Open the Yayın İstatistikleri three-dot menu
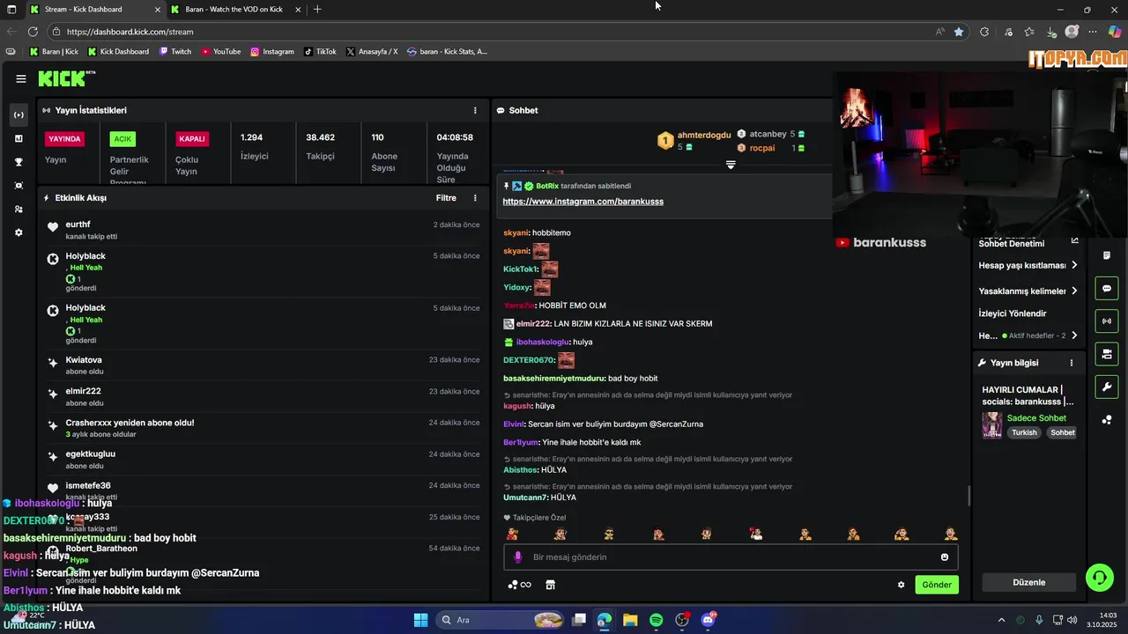 click(x=475, y=110)
